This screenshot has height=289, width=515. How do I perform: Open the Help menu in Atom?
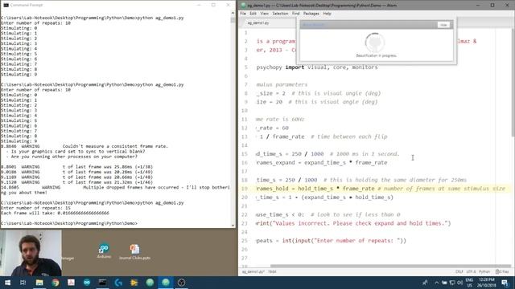pos(327,14)
